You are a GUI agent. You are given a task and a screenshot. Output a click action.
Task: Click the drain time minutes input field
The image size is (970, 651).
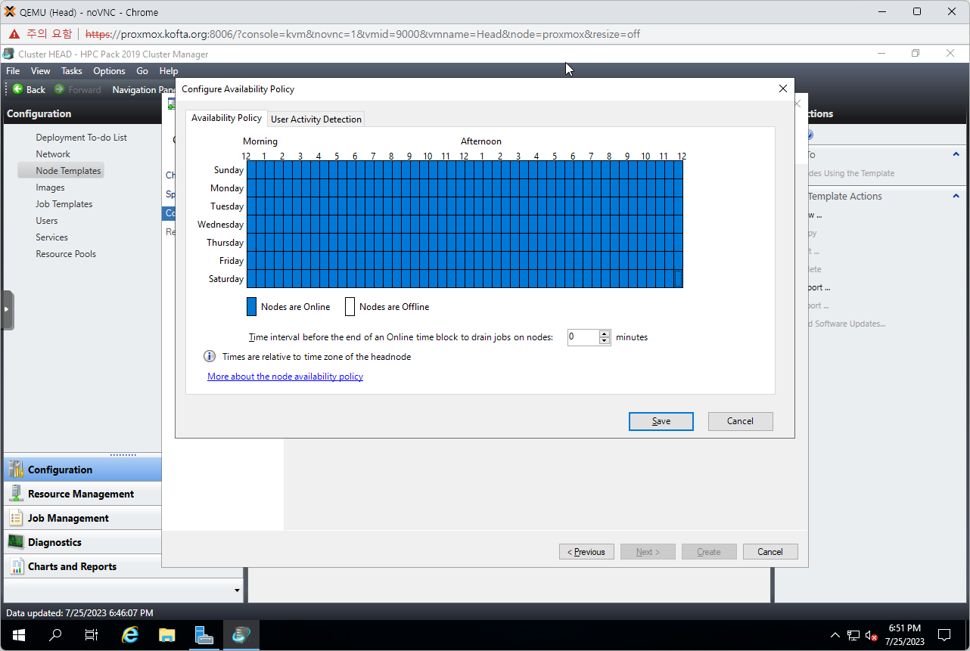582,337
